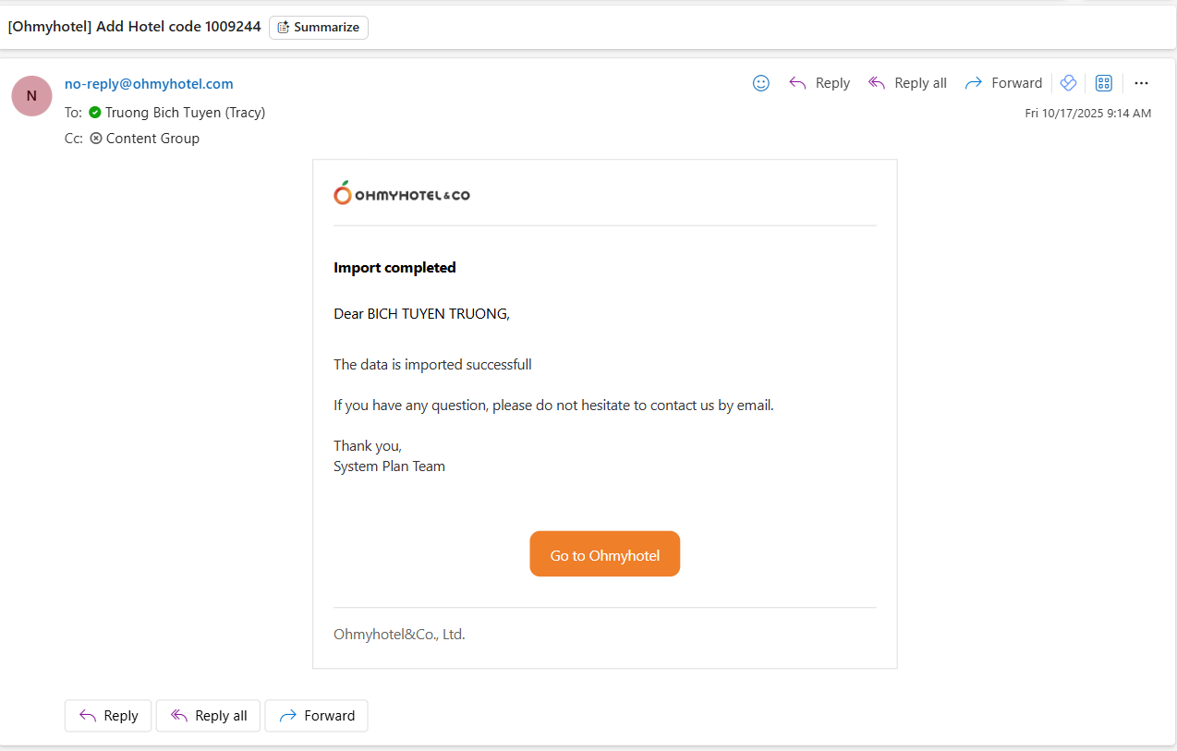Reply using the top header Reply button
Screen dimensions: 1177x751
pos(819,83)
